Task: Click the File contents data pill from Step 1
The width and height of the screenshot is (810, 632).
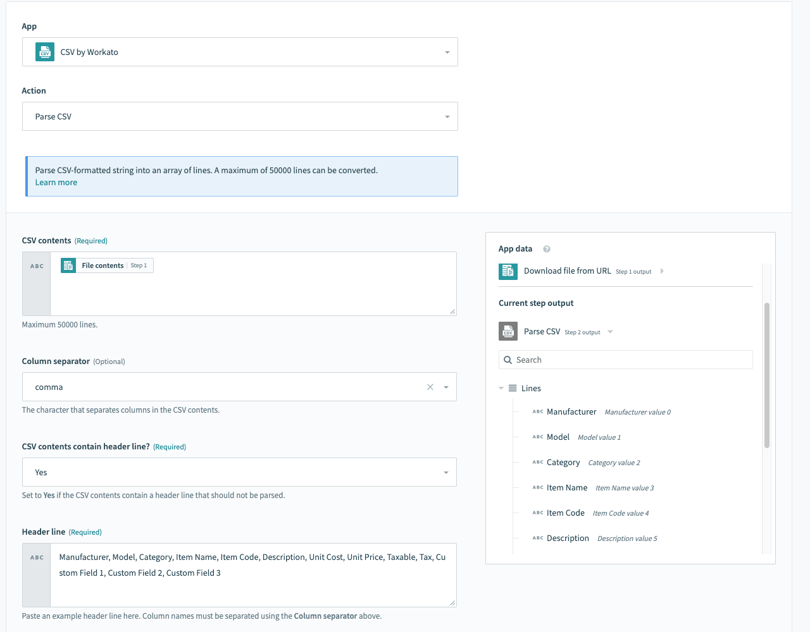Action: [x=106, y=265]
